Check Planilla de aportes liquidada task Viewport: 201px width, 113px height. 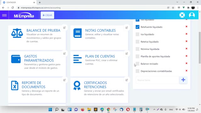[138, 56]
